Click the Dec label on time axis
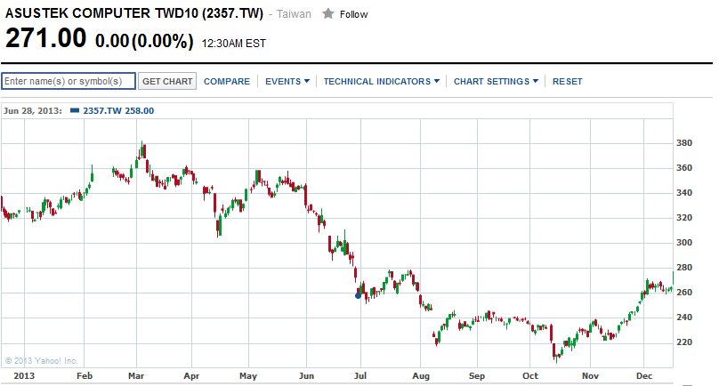This screenshot has height=386, width=719. [643, 376]
